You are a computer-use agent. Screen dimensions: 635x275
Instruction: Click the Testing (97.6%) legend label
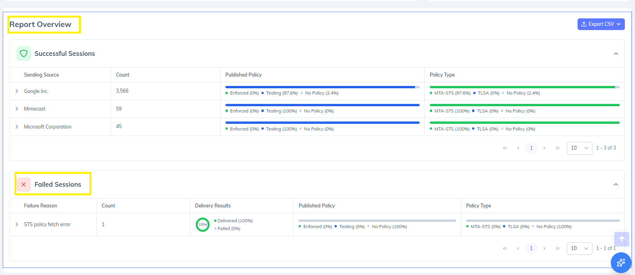point(282,93)
